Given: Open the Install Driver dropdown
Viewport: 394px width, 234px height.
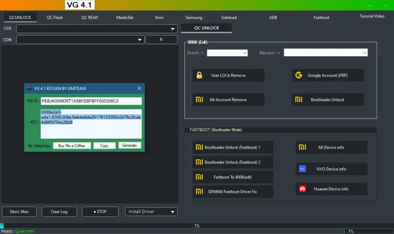Looking at the screenshot, I should click(173, 212).
